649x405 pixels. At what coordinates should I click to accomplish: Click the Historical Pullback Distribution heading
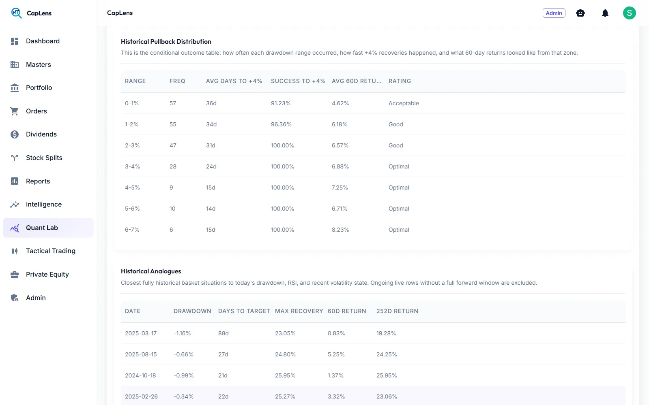[x=166, y=41]
